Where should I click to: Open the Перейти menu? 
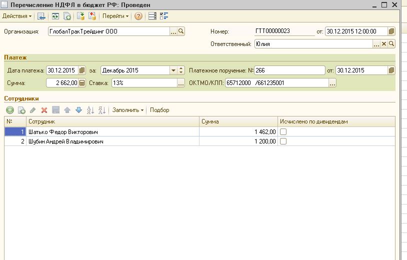point(115,16)
